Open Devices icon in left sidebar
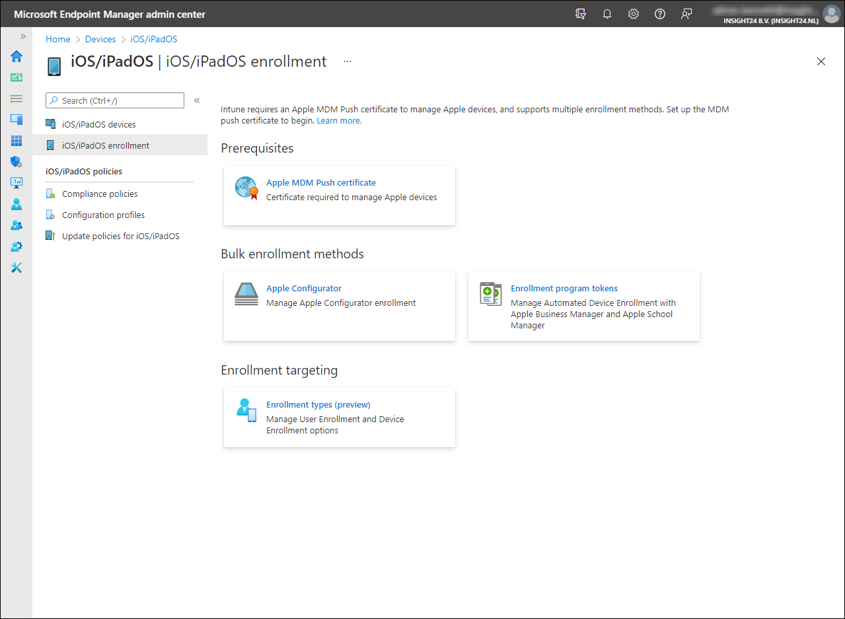The width and height of the screenshot is (845, 619). (x=17, y=120)
